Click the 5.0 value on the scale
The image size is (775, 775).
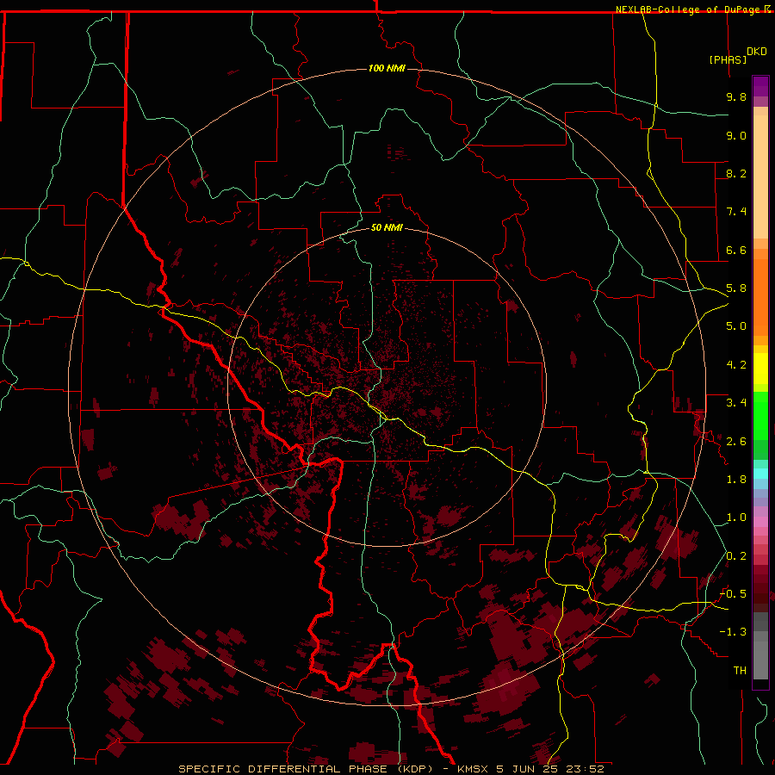(736, 326)
